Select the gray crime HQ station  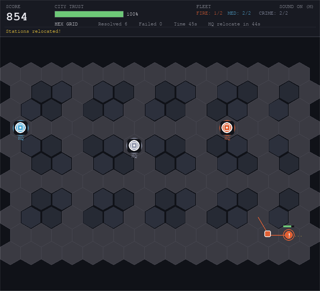(x=134, y=145)
